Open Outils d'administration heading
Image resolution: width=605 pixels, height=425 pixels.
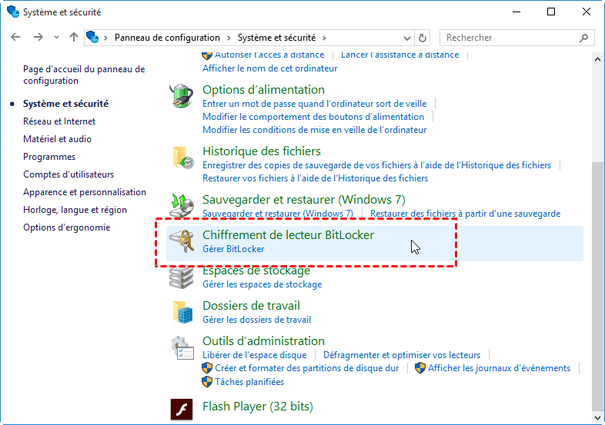263,341
